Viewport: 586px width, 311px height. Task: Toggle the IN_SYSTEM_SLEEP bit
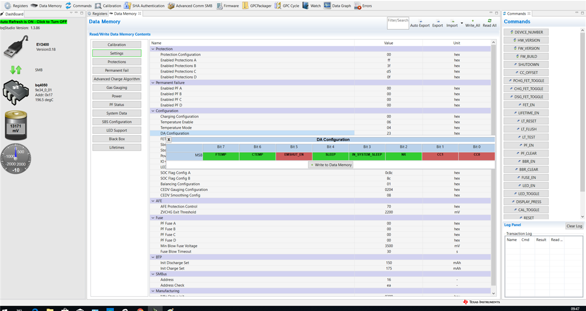pyautogui.click(x=367, y=155)
